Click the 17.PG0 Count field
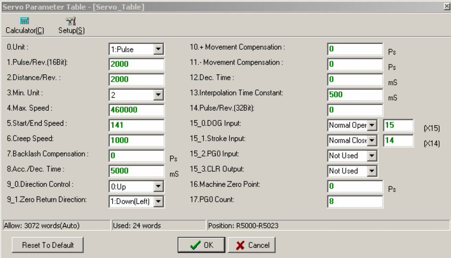The width and height of the screenshot is (451, 258). point(355,201)
